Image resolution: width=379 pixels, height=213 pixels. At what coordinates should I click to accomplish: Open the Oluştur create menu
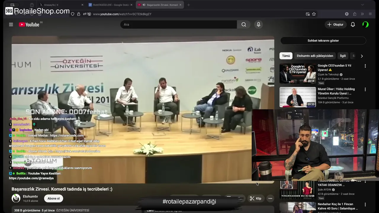[x=335, y=25]
